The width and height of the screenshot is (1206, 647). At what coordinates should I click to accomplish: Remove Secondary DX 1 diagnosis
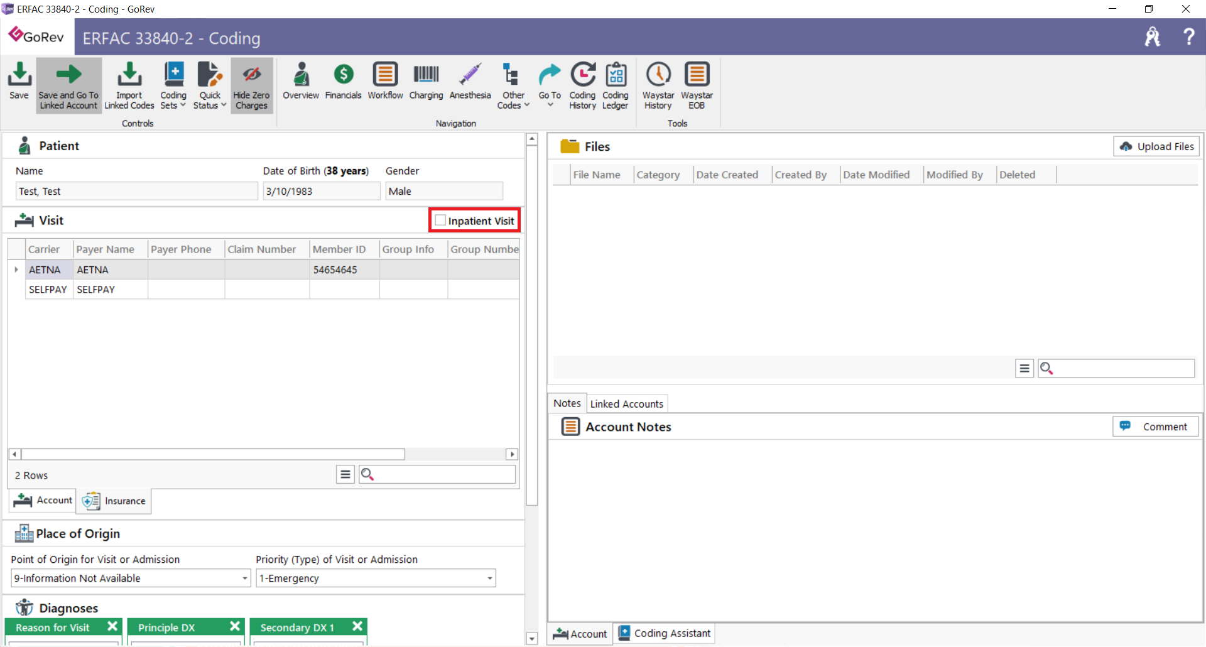click(357, 626)
